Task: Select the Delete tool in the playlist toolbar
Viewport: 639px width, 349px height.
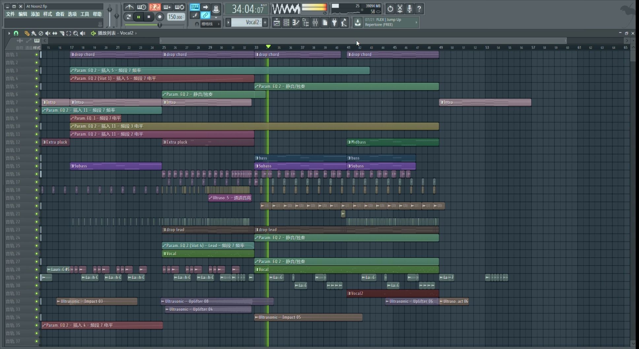Action: point(41,33)
